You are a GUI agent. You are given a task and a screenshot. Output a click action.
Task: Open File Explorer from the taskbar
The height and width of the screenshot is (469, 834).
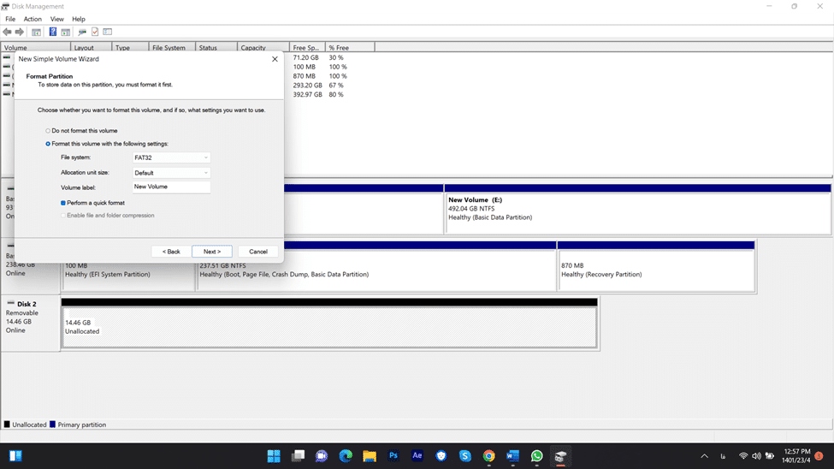370,455
